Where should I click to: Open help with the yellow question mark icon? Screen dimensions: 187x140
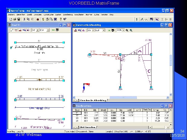tap(61, 19)
